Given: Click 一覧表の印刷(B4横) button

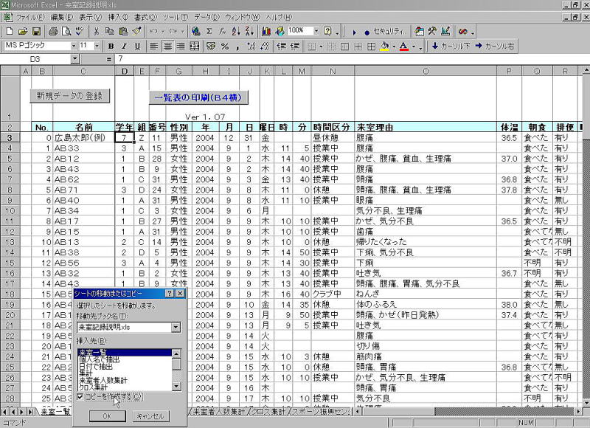Looking at the screenshot, I should (x=198, y=97).
